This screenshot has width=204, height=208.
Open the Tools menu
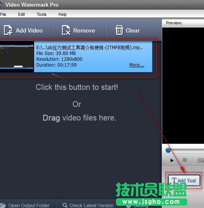click(x=41, y=14)
